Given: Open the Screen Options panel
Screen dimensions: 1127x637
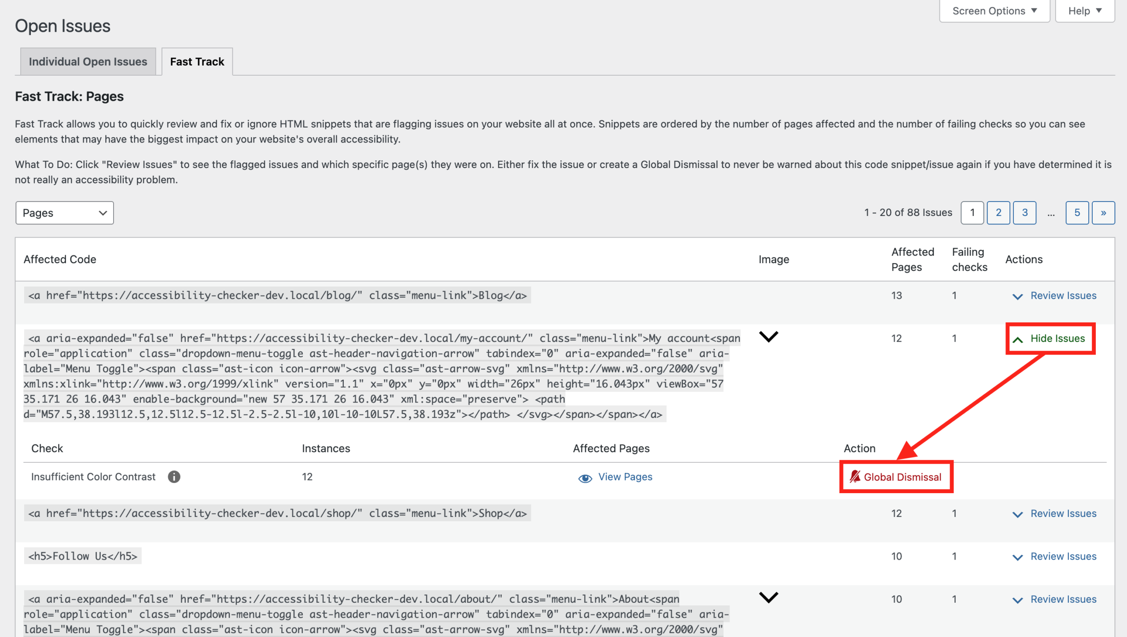Looking at the screenshot, I should (994, 11).
